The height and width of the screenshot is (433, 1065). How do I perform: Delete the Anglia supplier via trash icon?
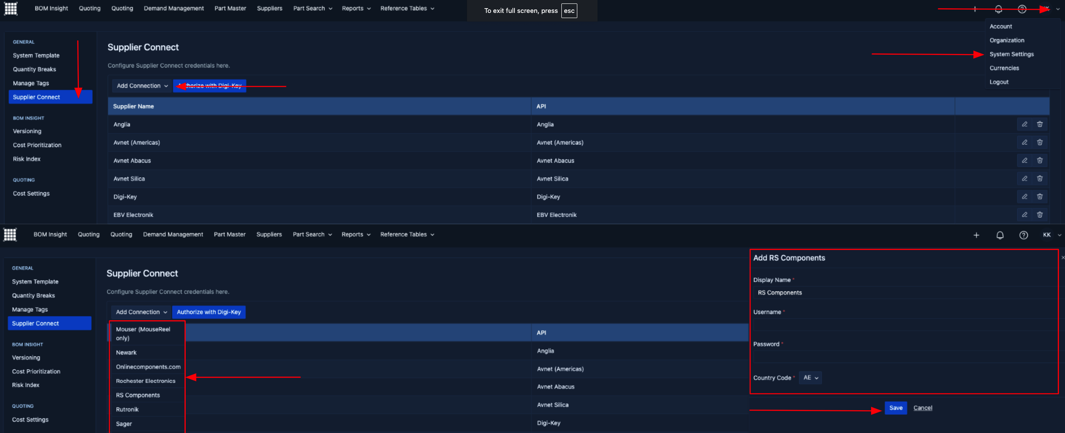[1040, 124]
